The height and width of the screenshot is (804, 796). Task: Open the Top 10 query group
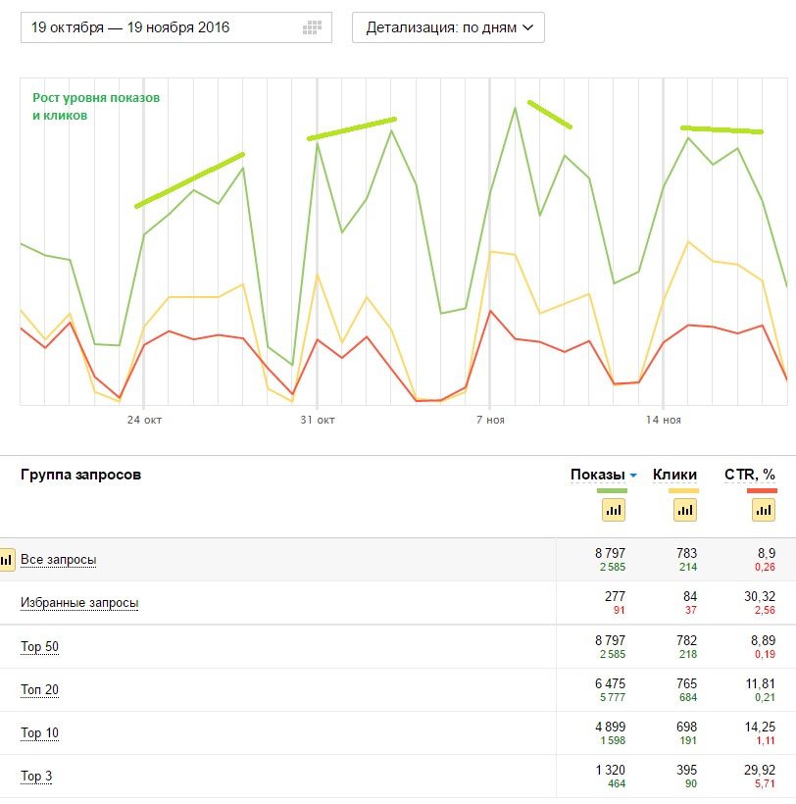click(40, 733)
